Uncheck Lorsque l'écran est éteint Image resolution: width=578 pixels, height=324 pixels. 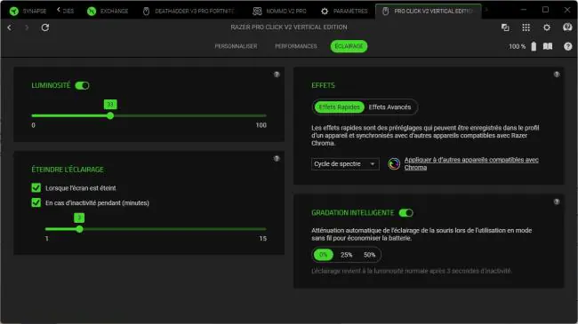pos(36,188)
